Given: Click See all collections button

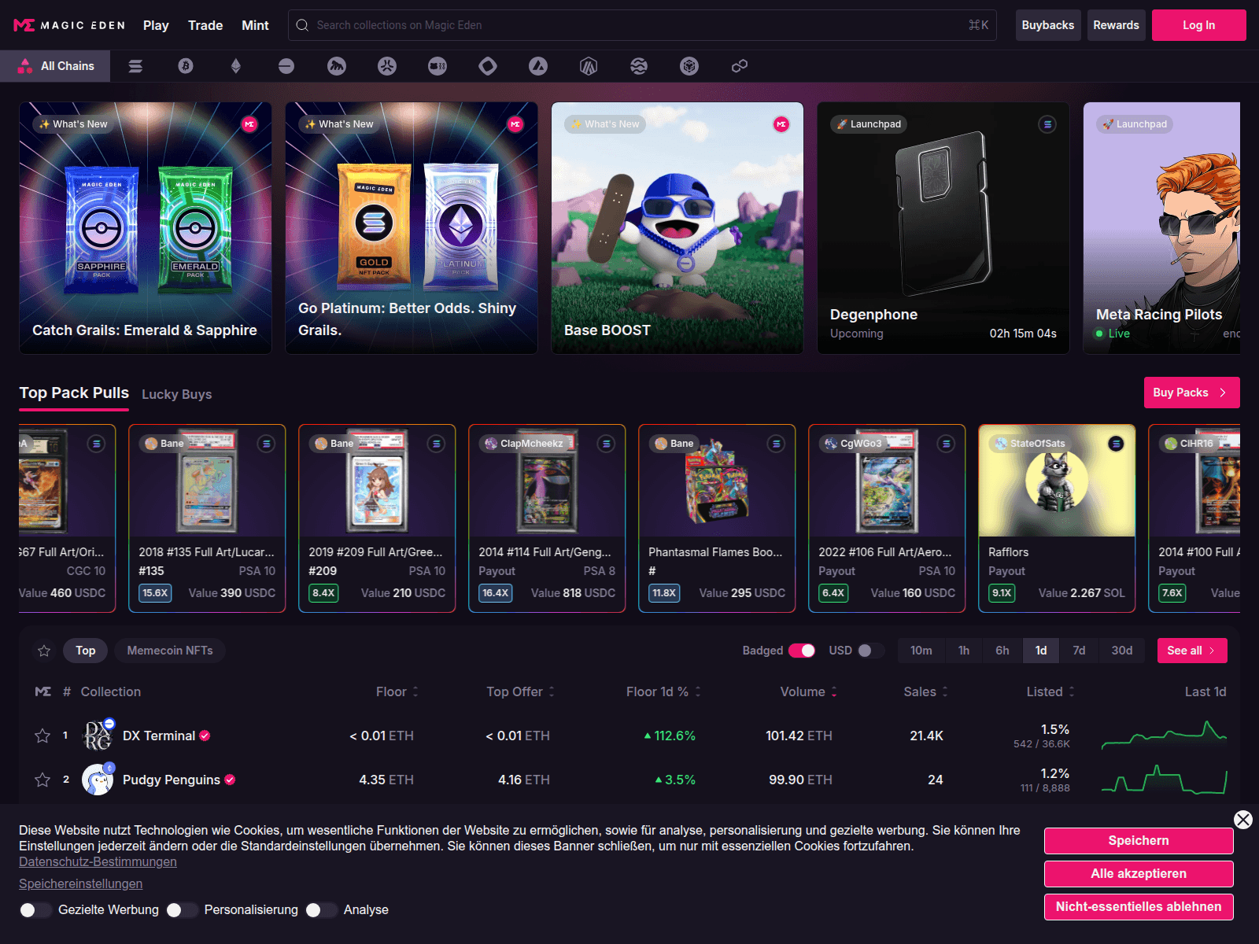Looking at the screenshot, I should tap(1191, 651).
